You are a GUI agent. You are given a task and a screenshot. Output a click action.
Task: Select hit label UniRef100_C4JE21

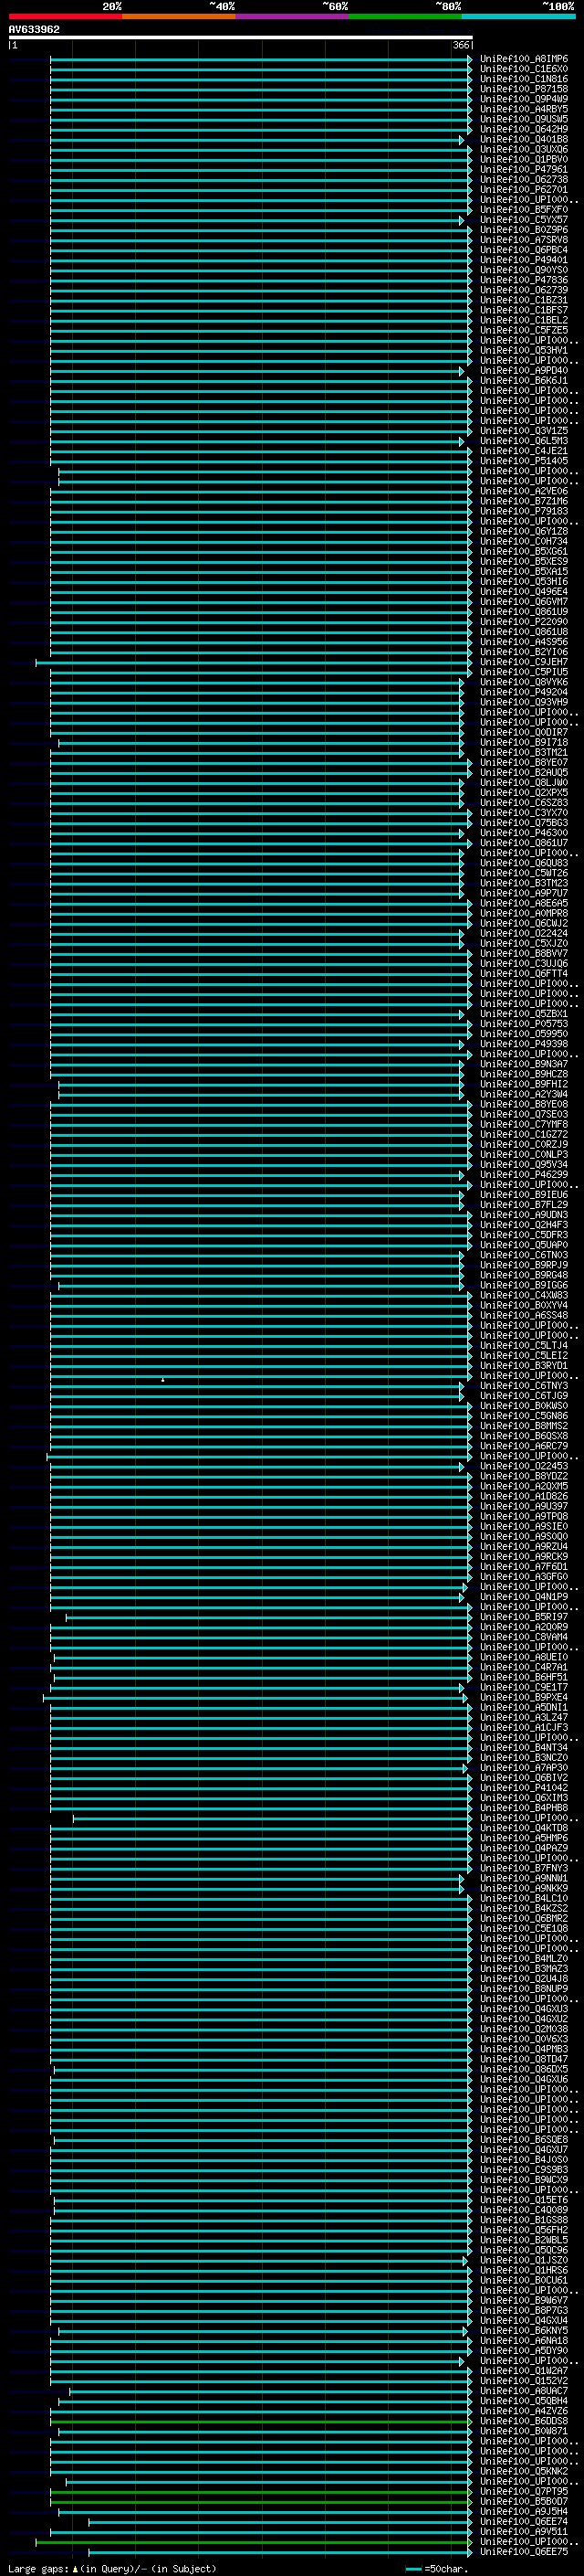(524, 450)
